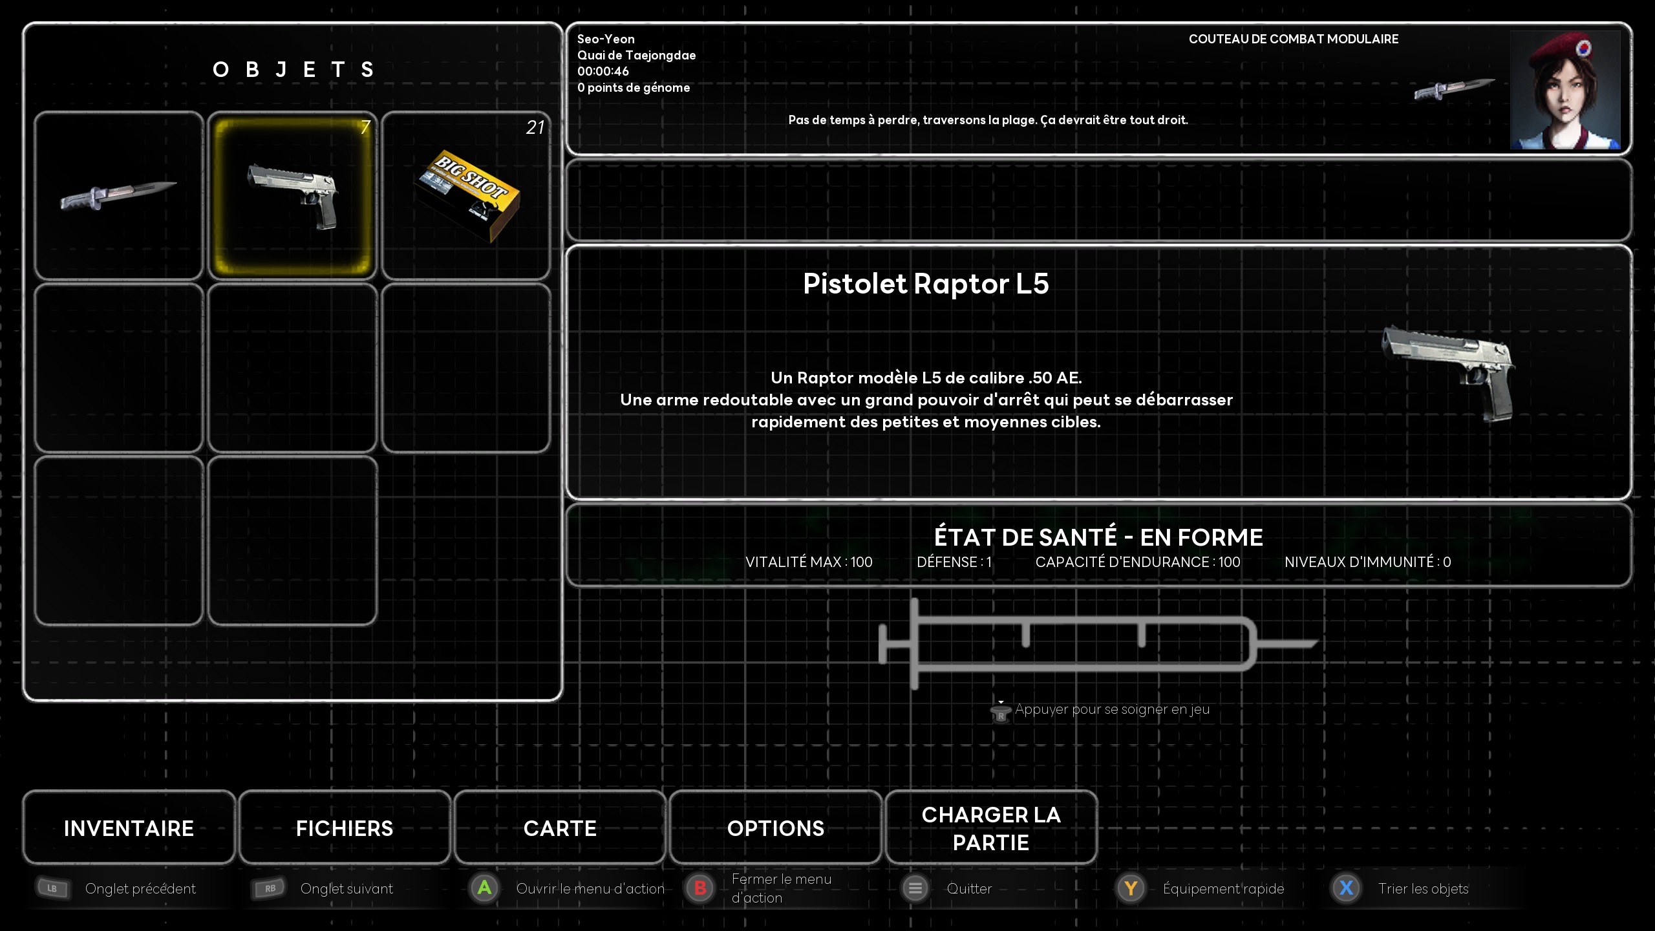Click the menu Quitter icon
1655x931 pixels.
coord(915,888)
